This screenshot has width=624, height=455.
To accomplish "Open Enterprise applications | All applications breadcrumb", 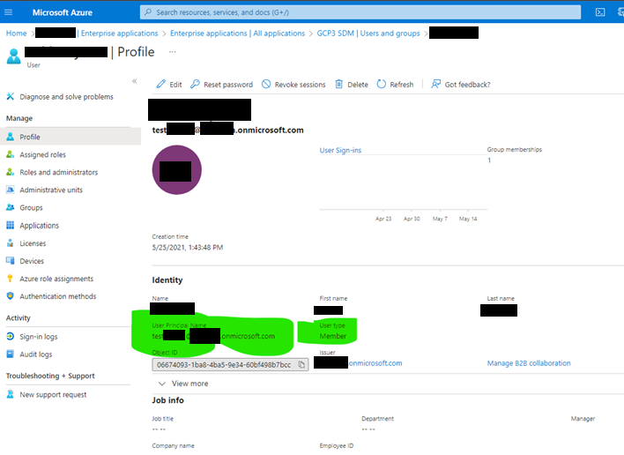I will point(237,34).
